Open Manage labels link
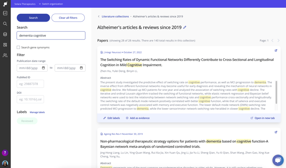Screen dimensions: 286x168 [37, 112]
